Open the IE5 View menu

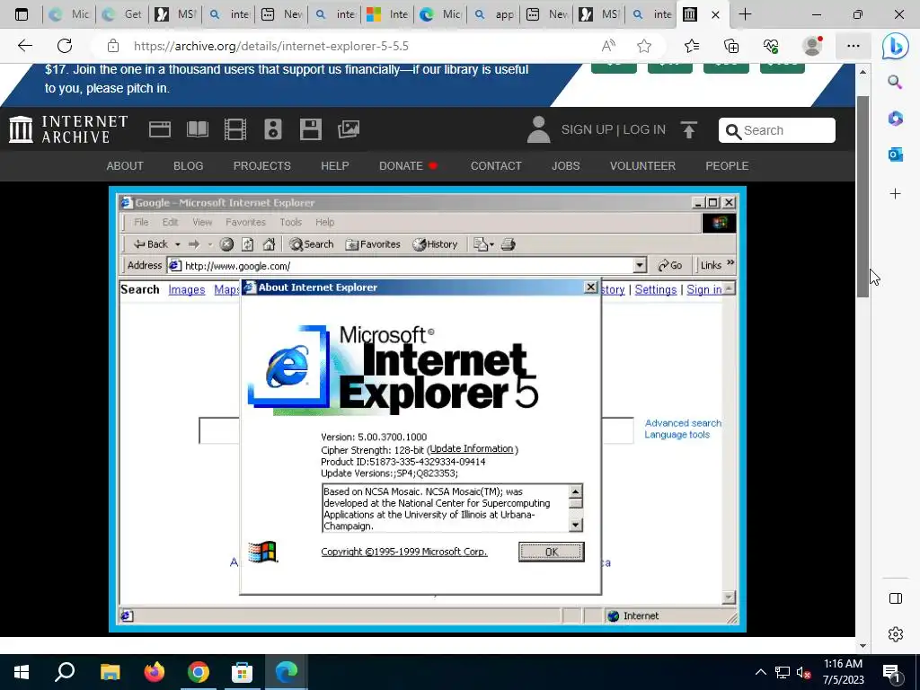coord(202,223)
